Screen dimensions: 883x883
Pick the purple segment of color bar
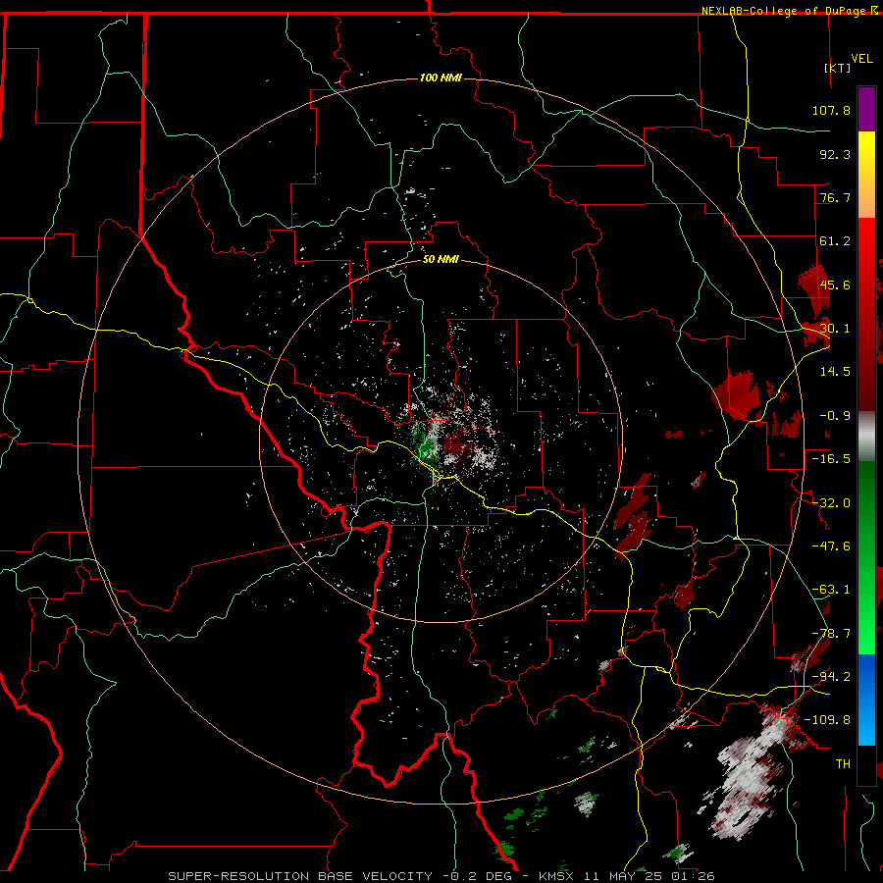click(866, 109)
